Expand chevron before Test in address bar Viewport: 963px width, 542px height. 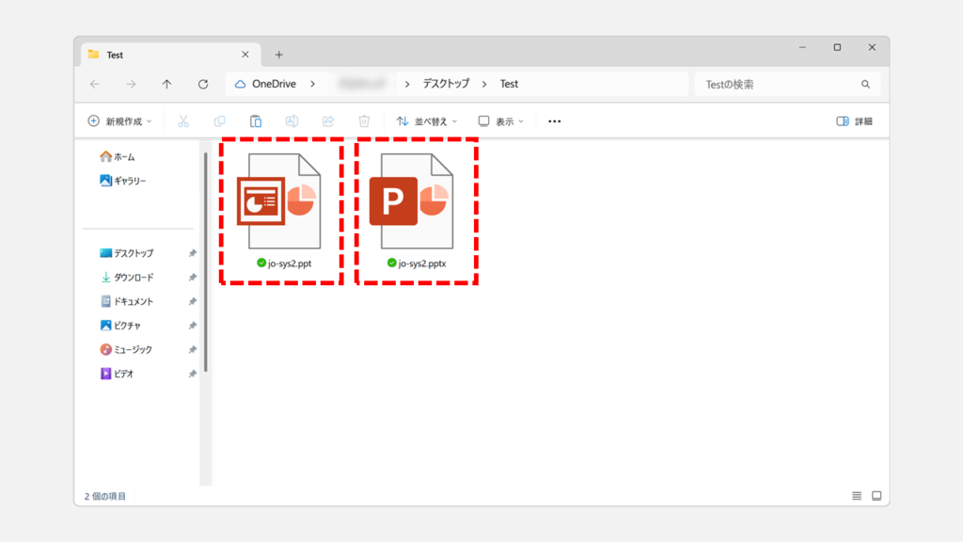(484, 84)
